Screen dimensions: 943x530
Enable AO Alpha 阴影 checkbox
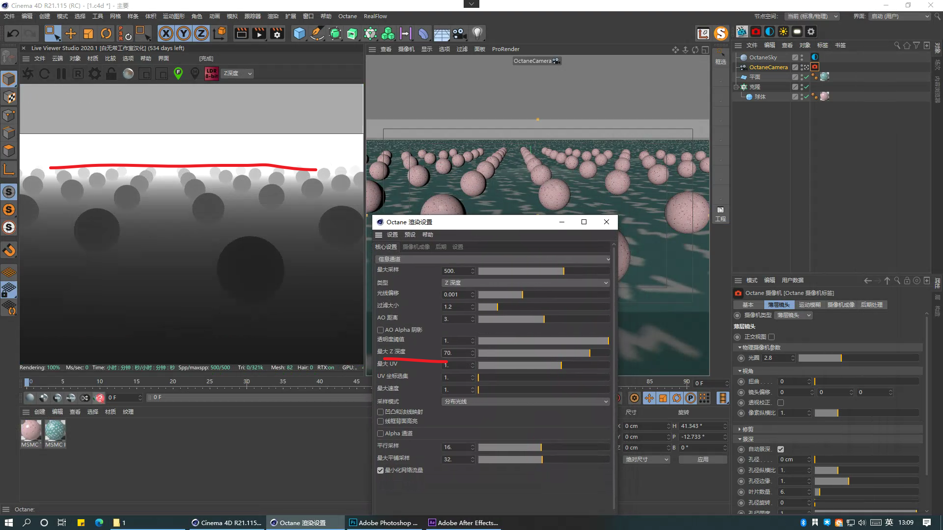coord(380,330)
